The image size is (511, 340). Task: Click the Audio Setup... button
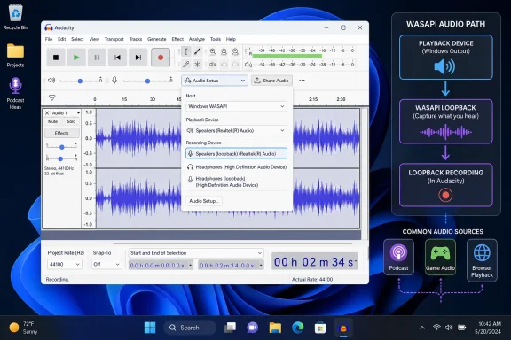point(204,201)
